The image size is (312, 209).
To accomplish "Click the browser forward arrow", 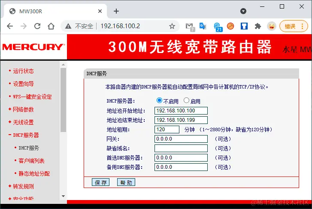I will [x=24, y=26].
